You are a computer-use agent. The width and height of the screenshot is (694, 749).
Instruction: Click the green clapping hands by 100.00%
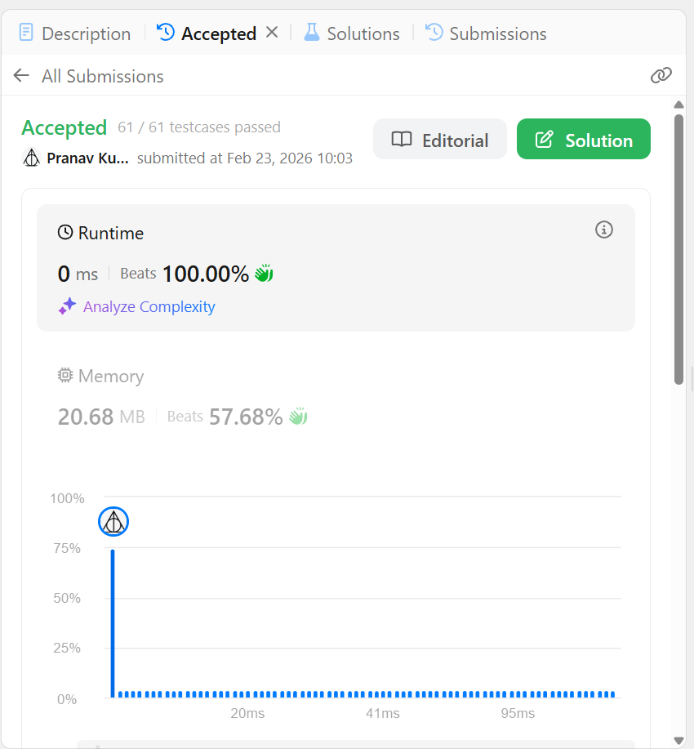(264, 274)
